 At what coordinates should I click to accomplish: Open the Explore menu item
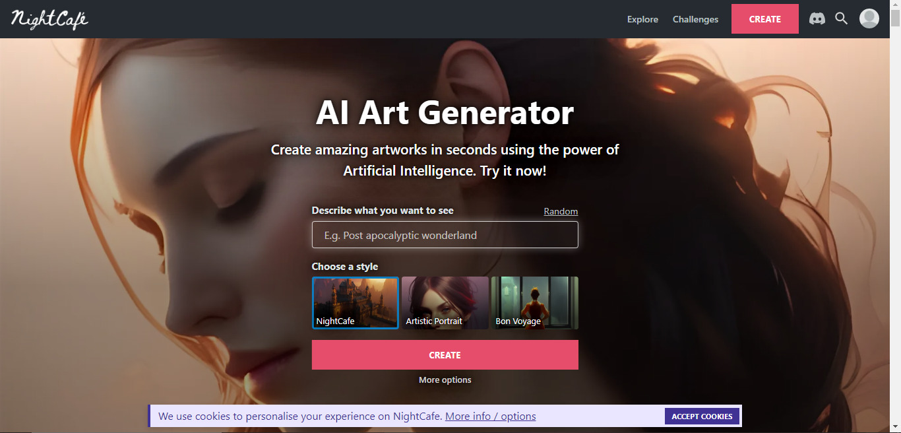click(x=642, y=19)
